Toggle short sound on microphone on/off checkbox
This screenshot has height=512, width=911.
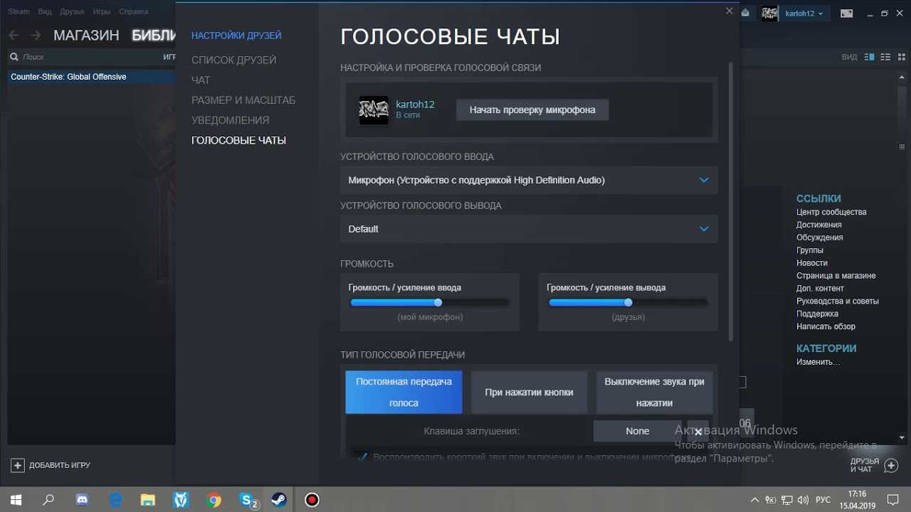coord(362,457)
